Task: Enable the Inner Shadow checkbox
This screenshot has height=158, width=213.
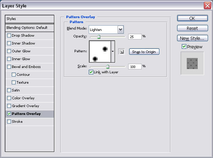Action: pyautogui.click(x=9, y=43)
